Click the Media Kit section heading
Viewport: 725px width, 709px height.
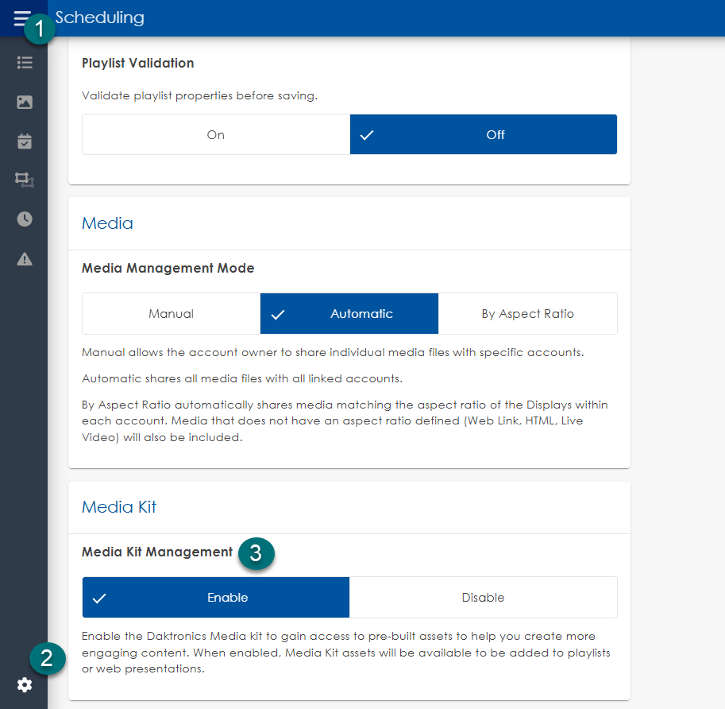(119, 507)
